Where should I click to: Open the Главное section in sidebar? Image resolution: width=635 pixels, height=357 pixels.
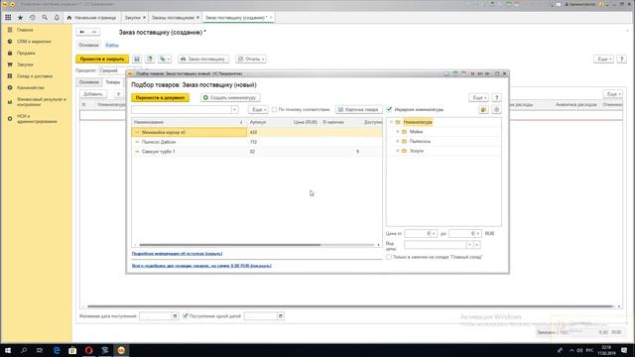tap(25, 30)
